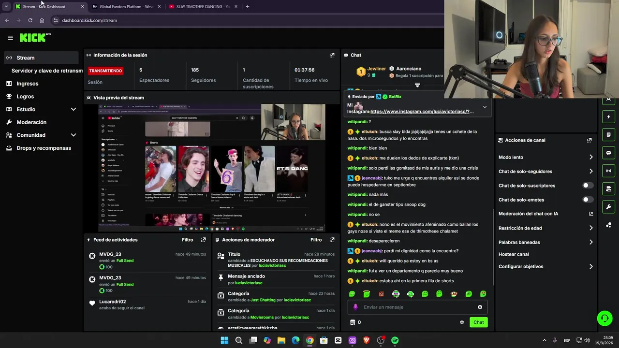Click the green headset support button
The width and height of the screenshot is (619, 348).
point(604,318)
